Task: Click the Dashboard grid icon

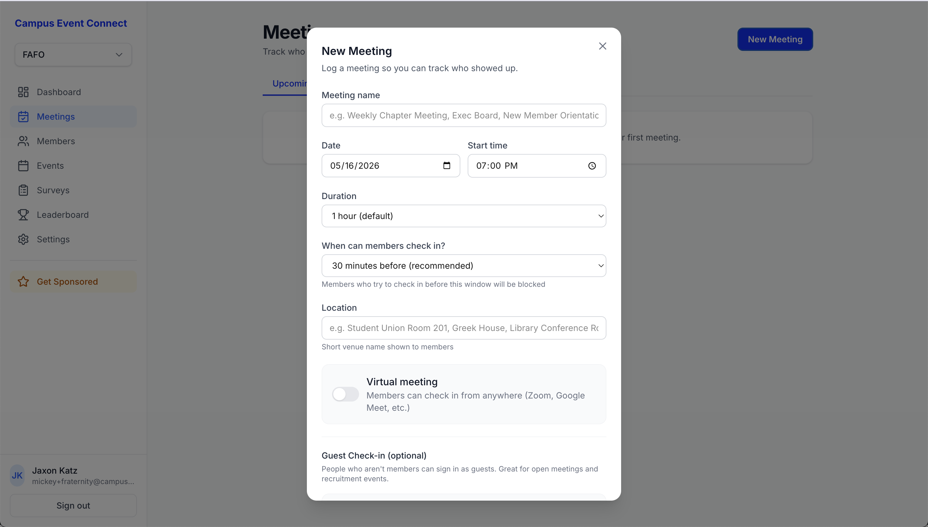Action: 23,92
